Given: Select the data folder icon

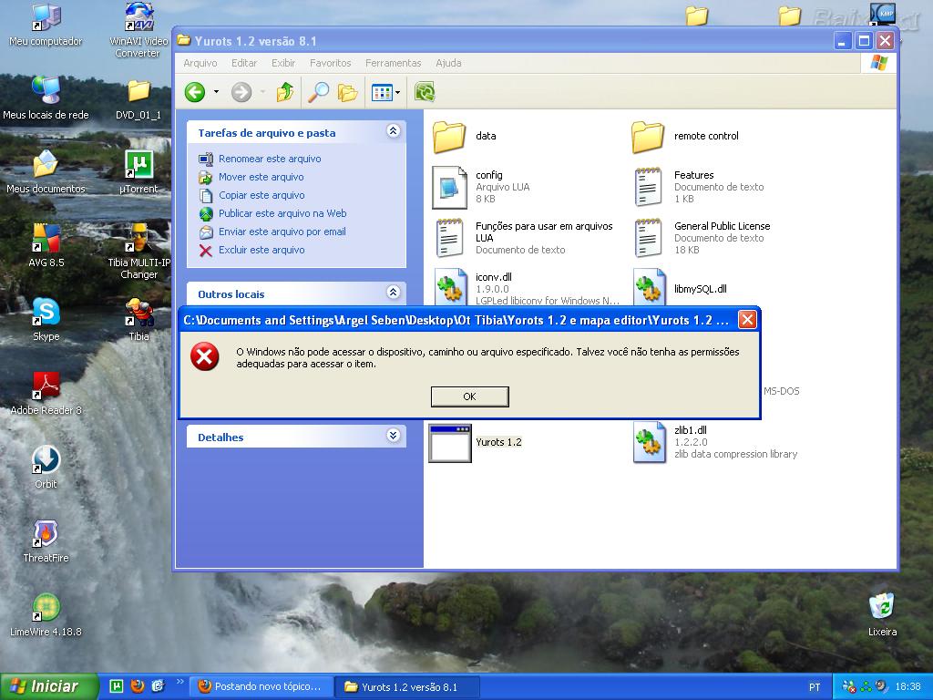Looking at the screenshot, I should [x=449, y=137].
